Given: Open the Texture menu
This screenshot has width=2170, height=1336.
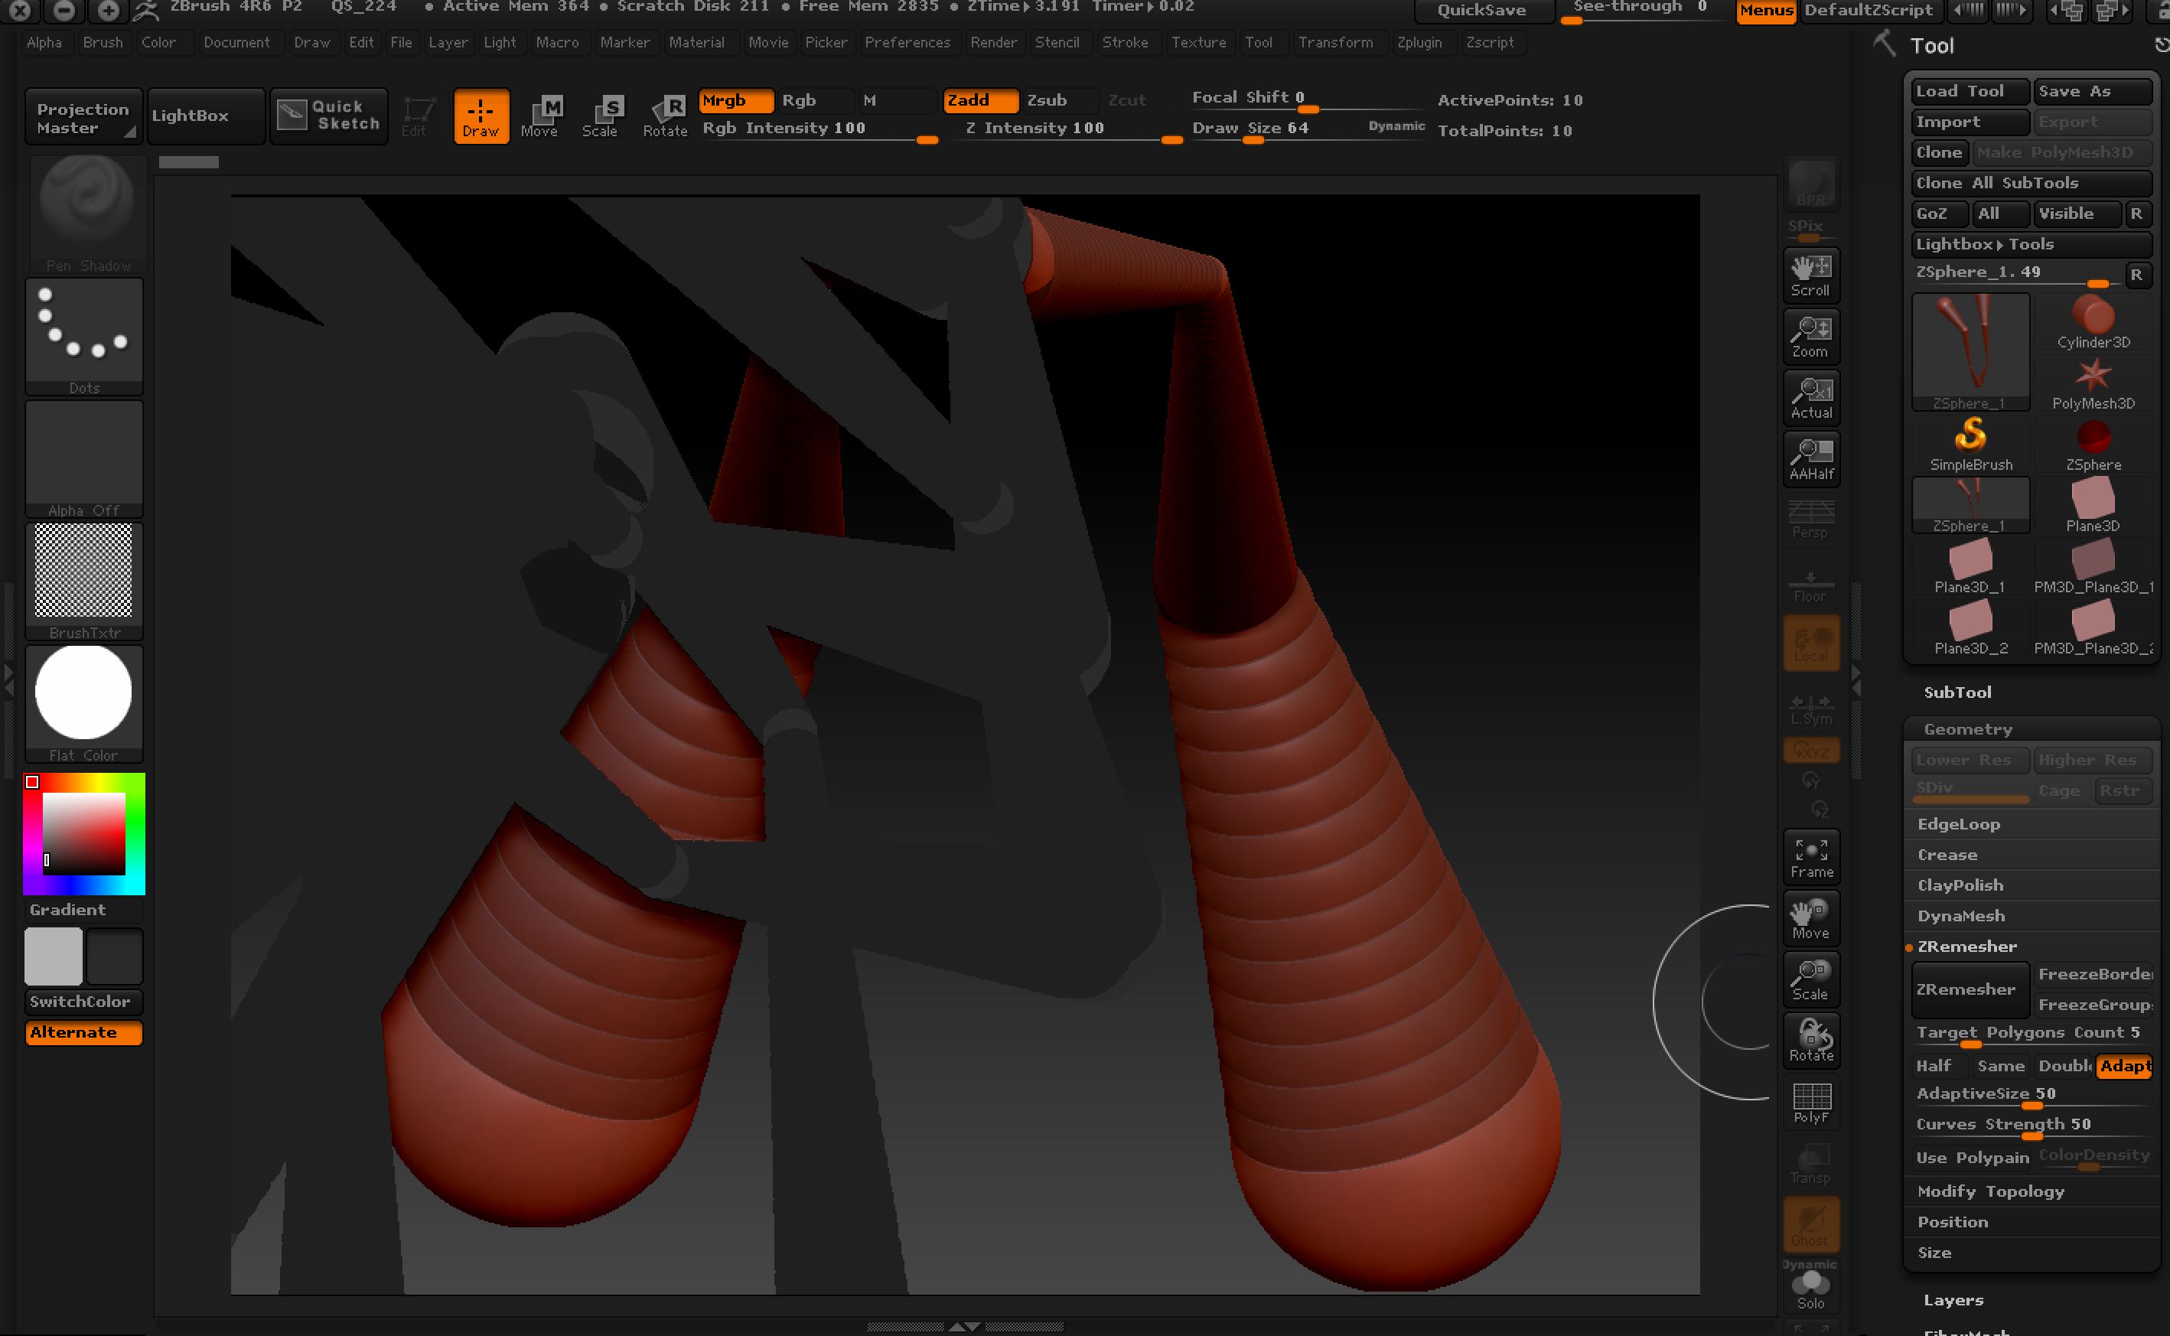Looking at the screenshot, I should click(1198, 42).
